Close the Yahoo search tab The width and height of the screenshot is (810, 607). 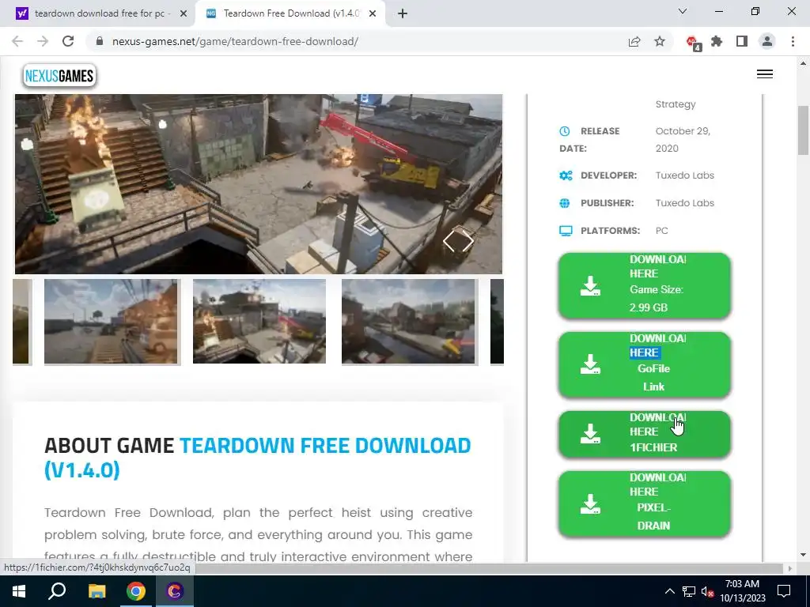[x=184, y=13]
